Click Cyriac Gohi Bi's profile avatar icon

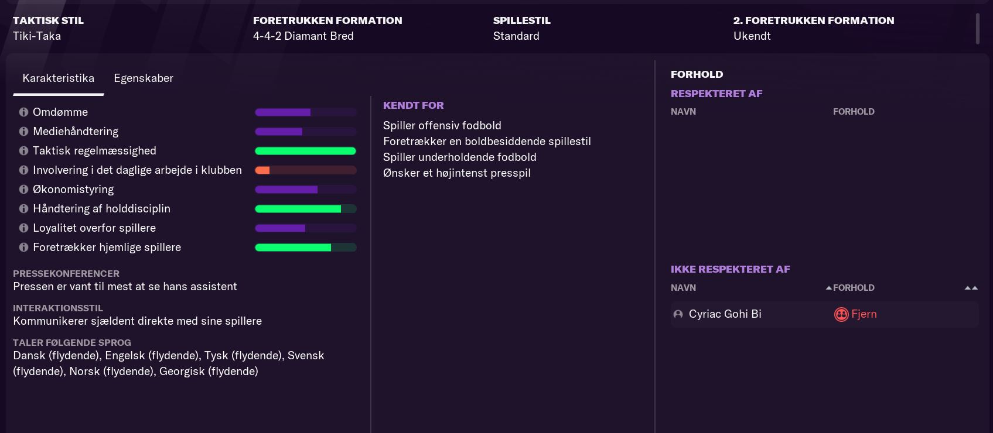678,314
